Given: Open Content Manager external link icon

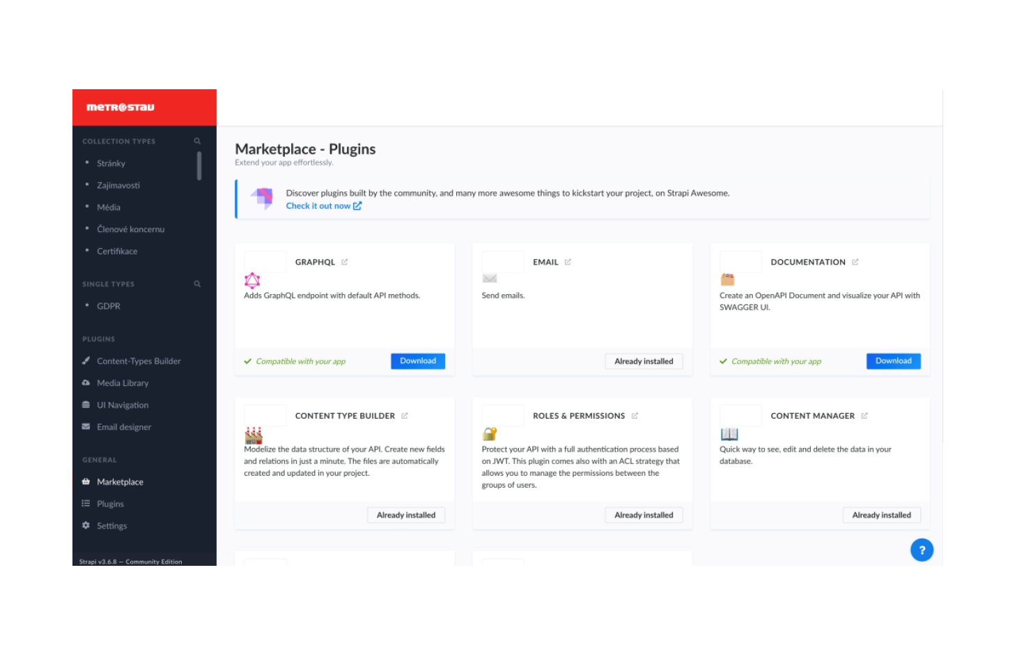Looking at the screenshot, I should coord(864,416).
